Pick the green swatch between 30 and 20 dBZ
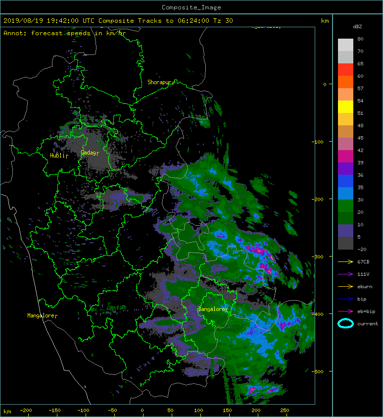 coord(345,206)
